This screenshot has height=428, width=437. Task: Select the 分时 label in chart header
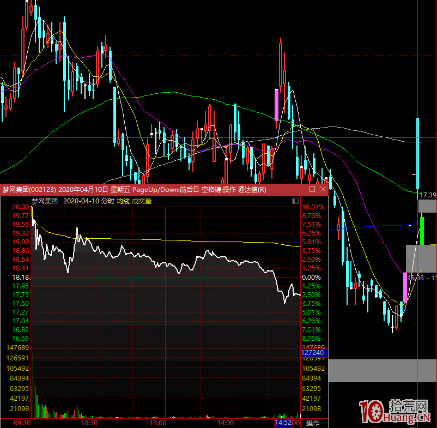pyautogui.click(x=108, y=201)
